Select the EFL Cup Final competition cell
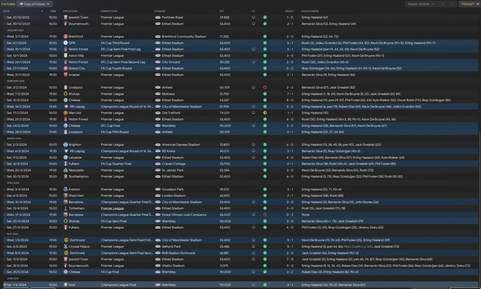The height and width of the screenshot is (289, 481). pos(111,126)
